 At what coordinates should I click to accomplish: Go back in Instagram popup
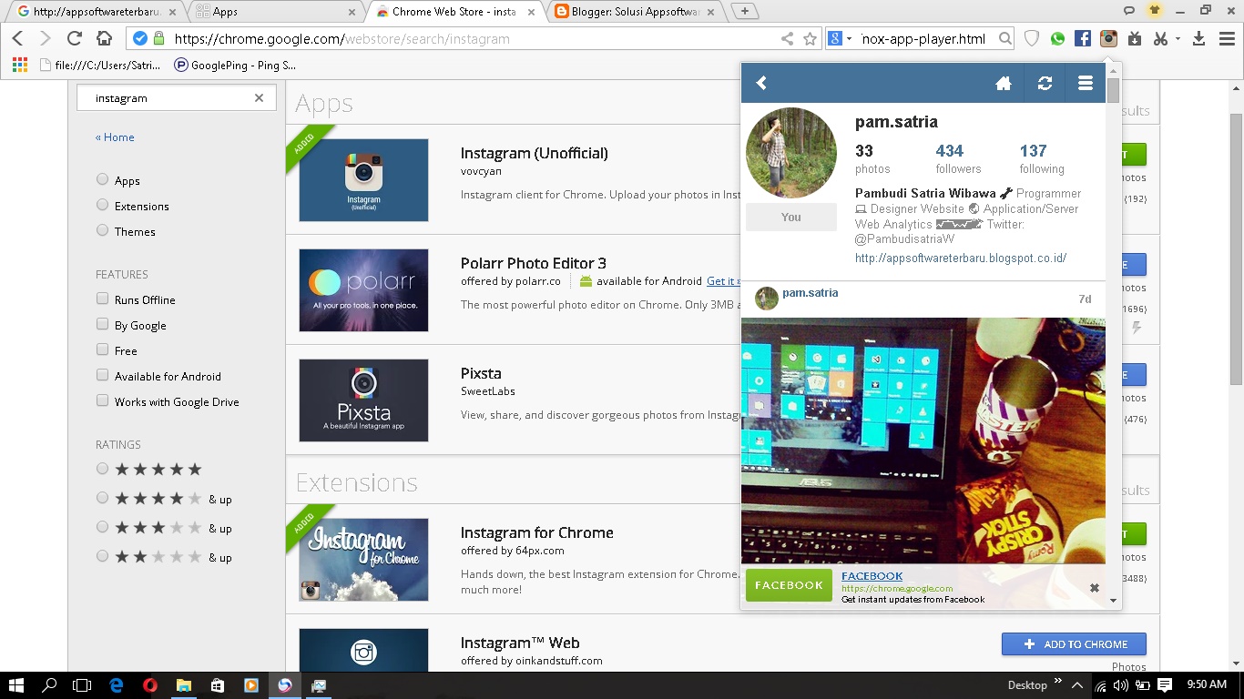(761, 83)
